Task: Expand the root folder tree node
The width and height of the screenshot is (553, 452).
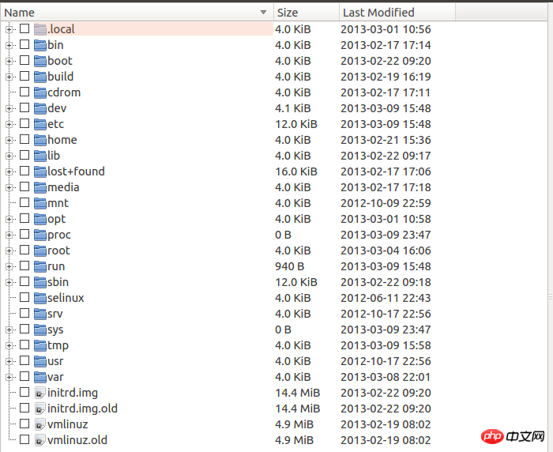Action: 9,250
